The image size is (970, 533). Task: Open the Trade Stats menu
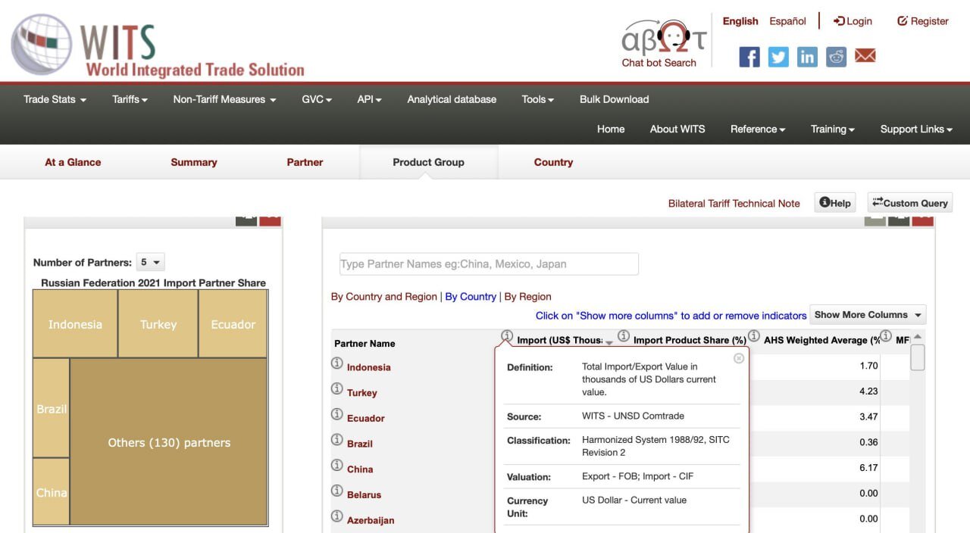55,99
